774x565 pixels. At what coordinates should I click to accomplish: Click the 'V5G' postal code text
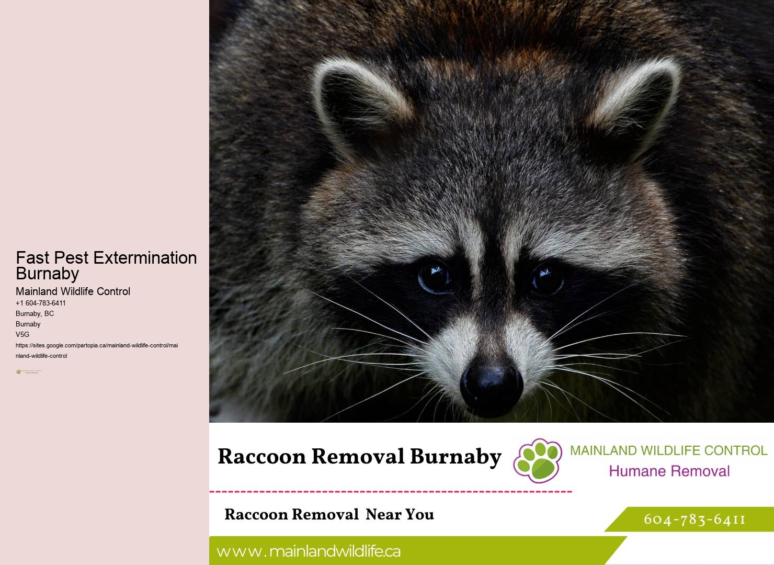pos(22,334)
